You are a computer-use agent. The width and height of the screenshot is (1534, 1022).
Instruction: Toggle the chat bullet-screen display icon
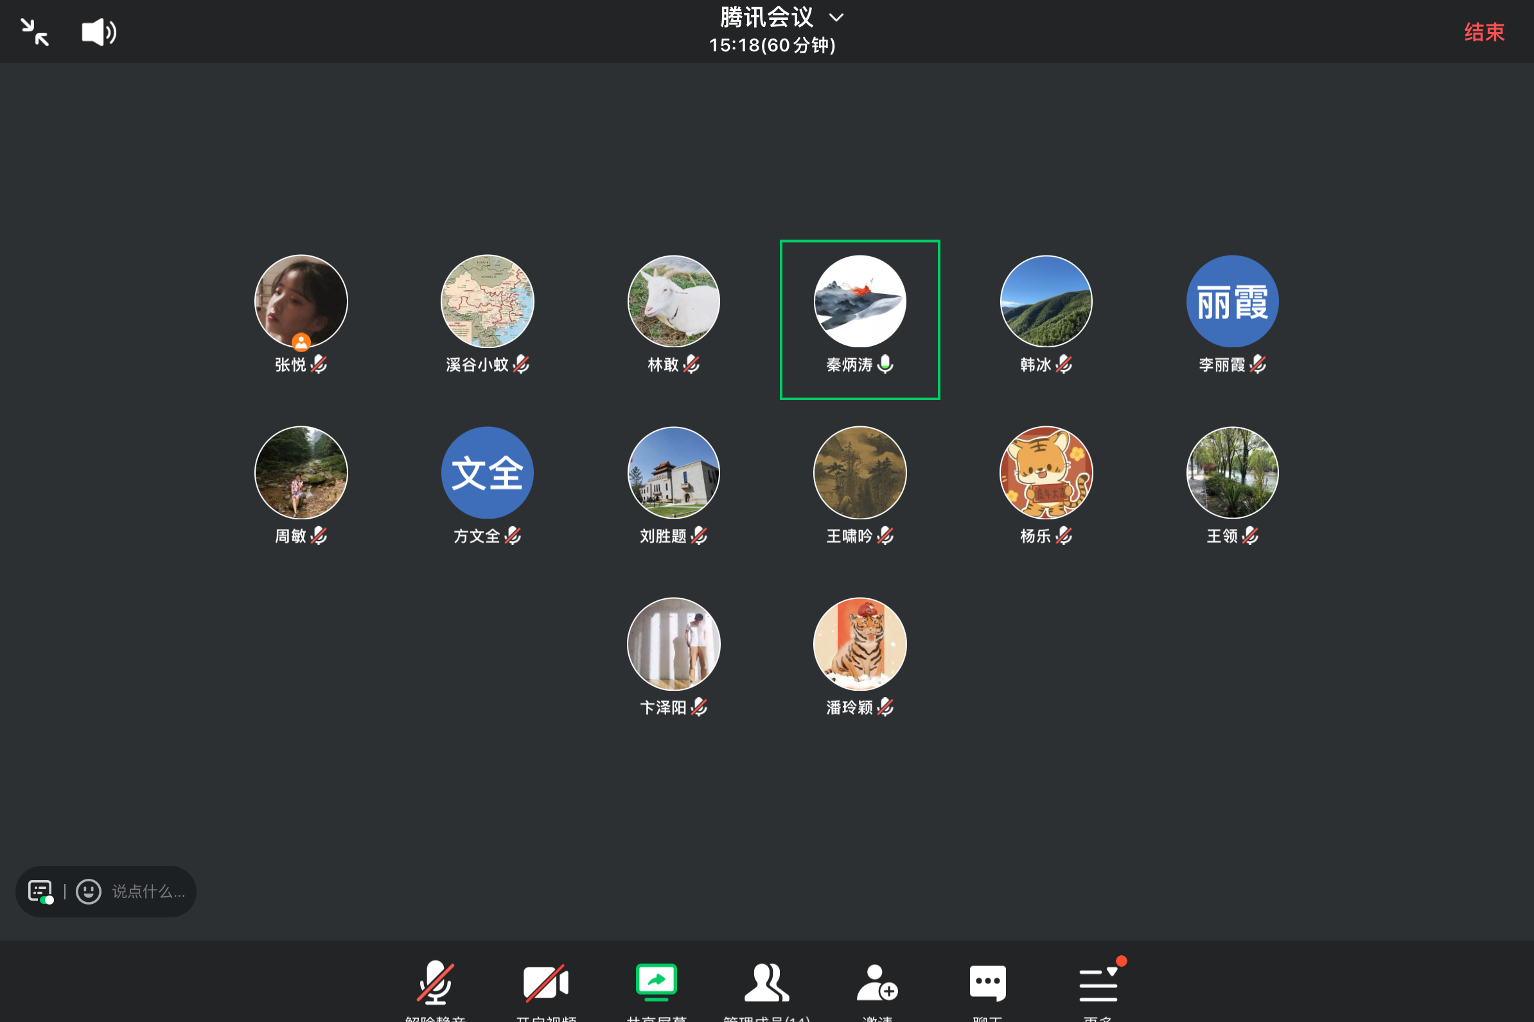tap(40, 891)
